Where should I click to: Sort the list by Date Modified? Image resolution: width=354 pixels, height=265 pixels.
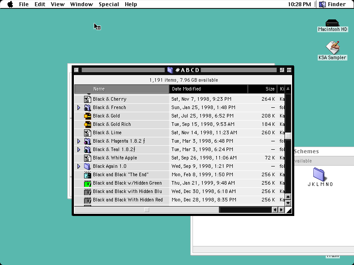(x=208, y=89)
